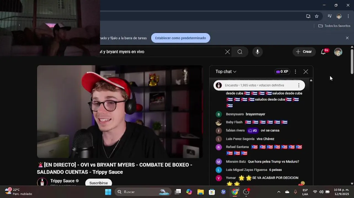Click the install app icon in address bar
This screenshot has height=198, width=354.
click(308, 16)
